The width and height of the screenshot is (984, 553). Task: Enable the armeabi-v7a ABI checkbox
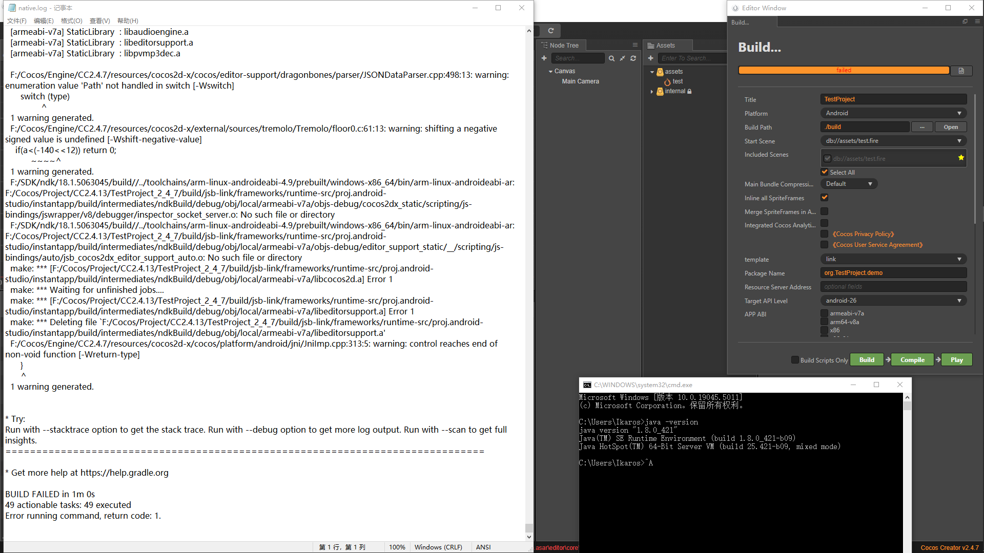[x=825, y=313]
